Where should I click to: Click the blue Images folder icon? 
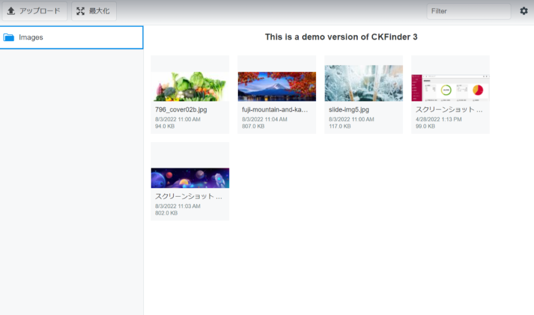pyautogui.click(x=9, y=38)
